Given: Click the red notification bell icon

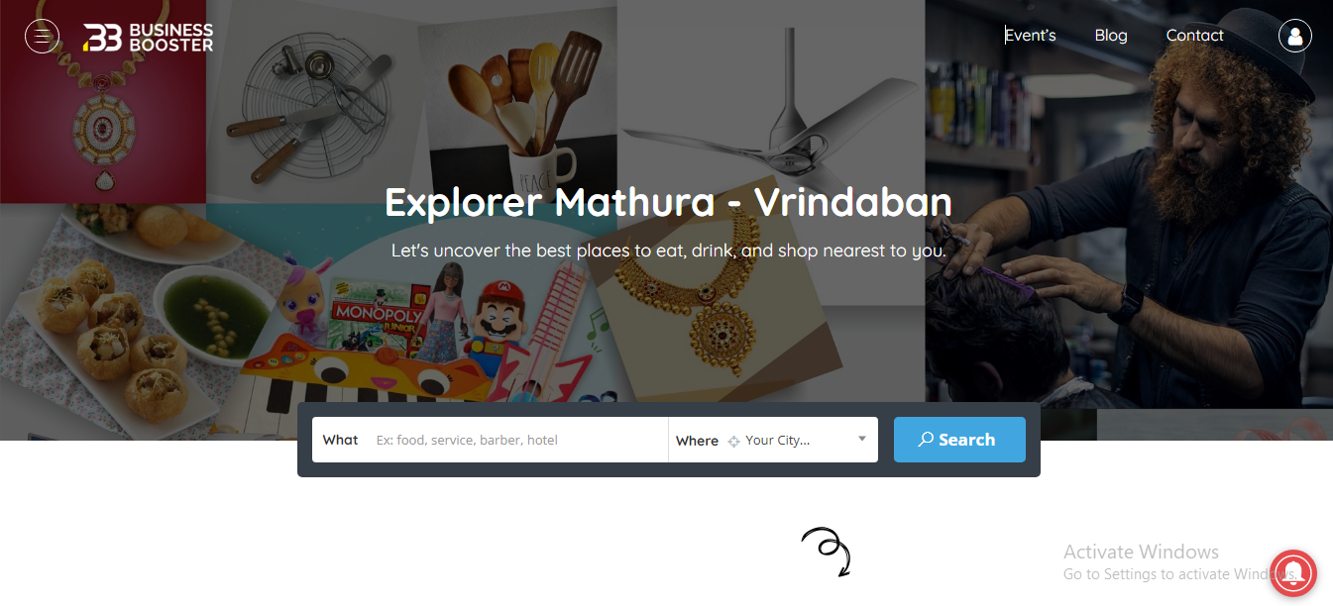Looking at the screenshot, I should tap(1293, 572).
